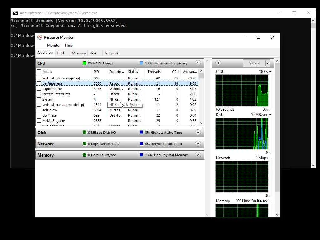The image size is (320, 240).
Task: Check the MsMpEng.exe process checkbox
Action: pyautogui.click(x=39, y=120)
